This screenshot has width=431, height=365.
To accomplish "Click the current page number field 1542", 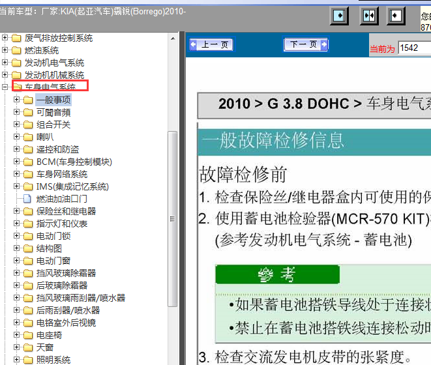I will point(414,48).
